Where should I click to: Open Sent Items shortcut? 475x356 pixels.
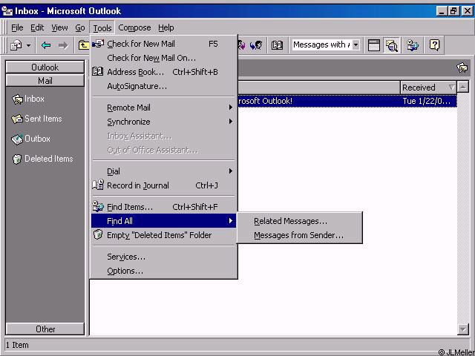click(x=36, y=119)
